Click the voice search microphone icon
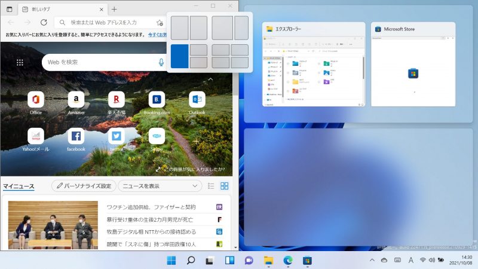 161,62
